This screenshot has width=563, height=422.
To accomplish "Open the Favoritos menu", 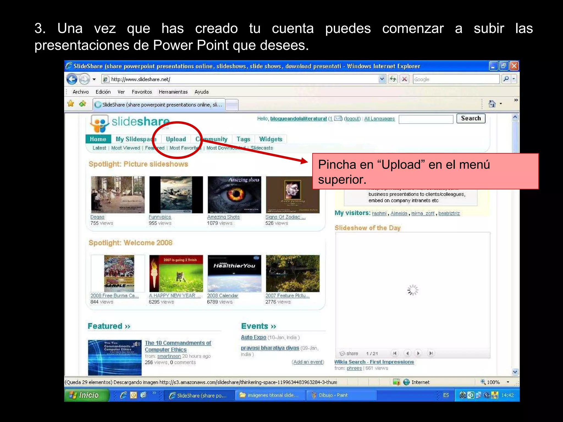I will (142, 92).
